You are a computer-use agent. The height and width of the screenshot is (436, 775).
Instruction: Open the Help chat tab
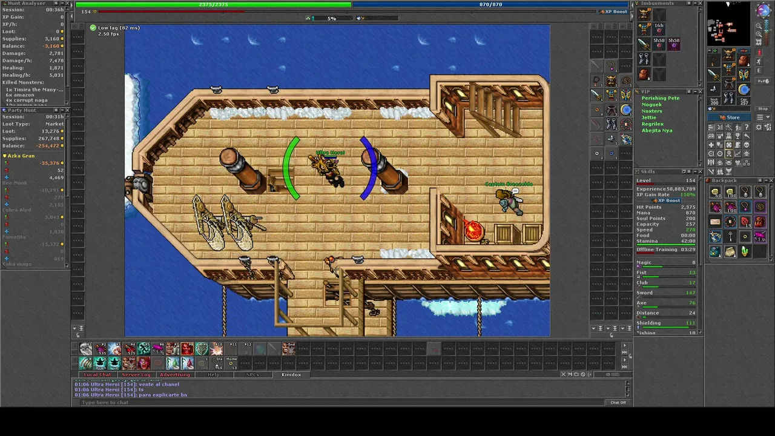[214, 375]
